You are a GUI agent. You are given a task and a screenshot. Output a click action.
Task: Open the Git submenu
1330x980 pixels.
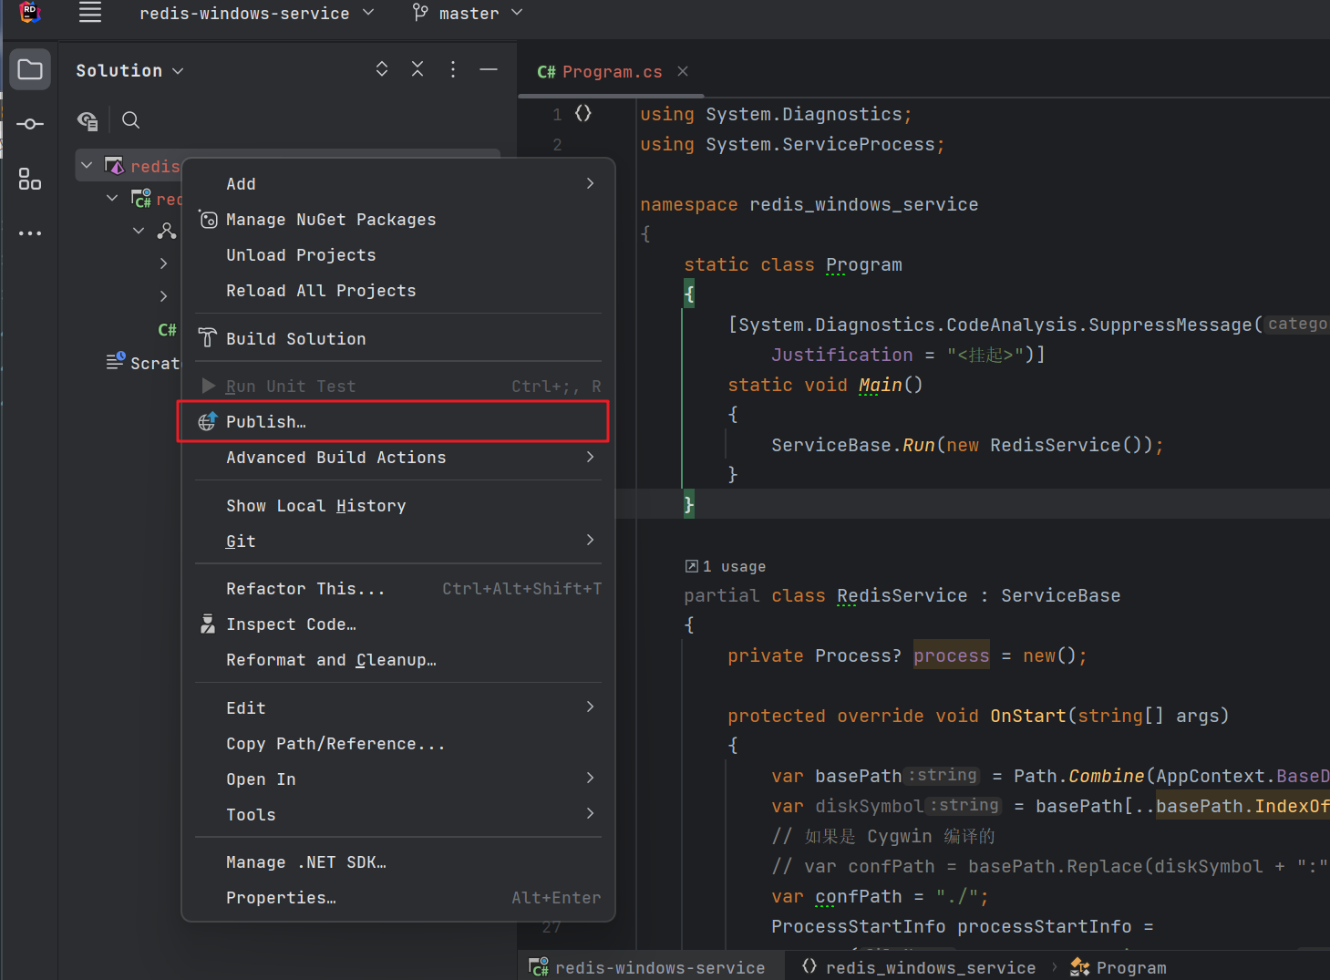398,541
